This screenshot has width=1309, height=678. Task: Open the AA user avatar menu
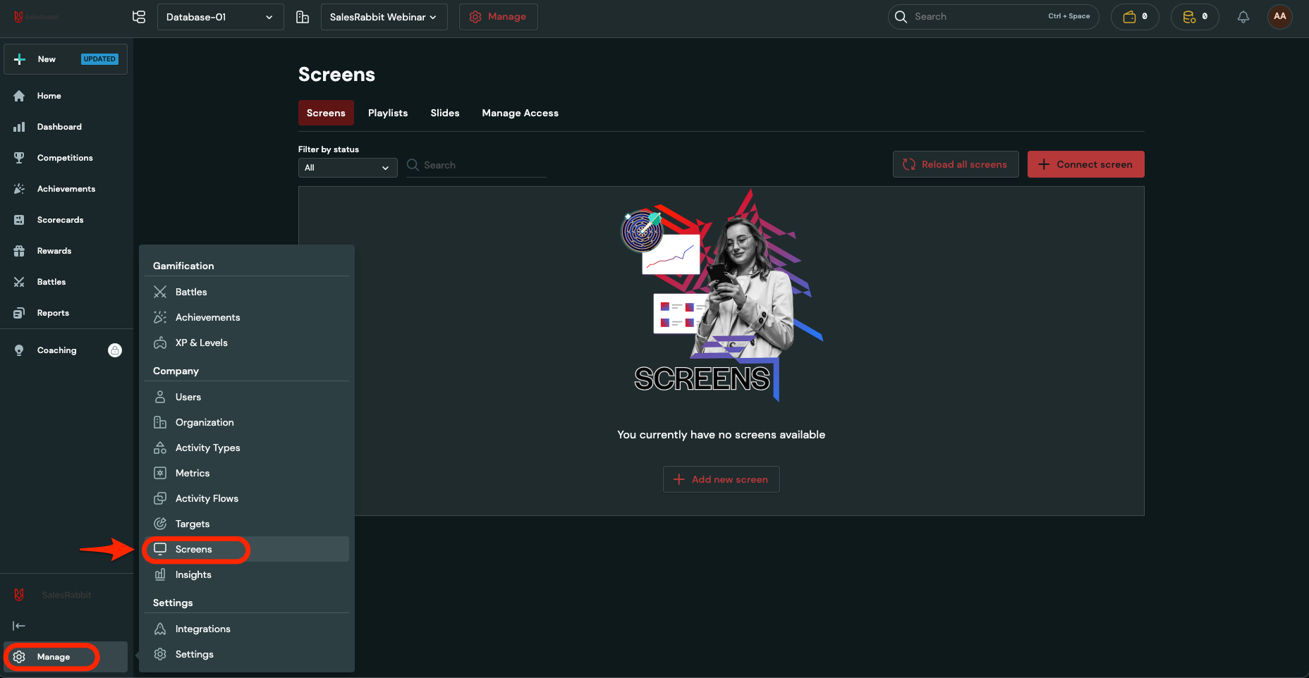1279,17
